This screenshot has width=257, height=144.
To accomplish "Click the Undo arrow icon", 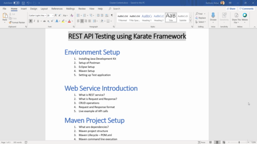I will pyautogui.click(x=28, y=3).
